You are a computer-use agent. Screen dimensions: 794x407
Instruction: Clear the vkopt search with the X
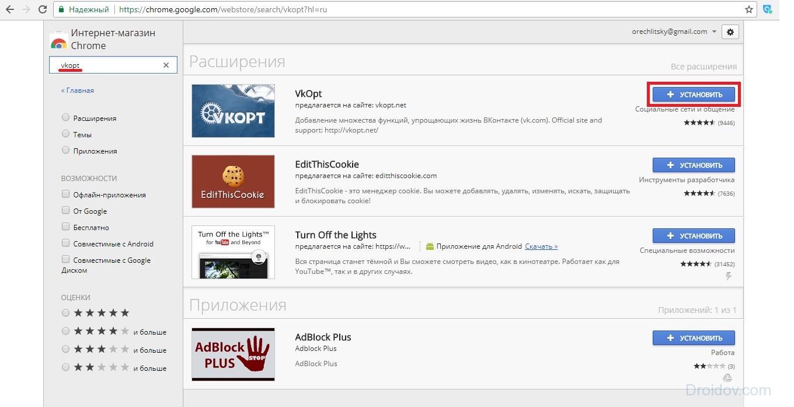coord(166,65)
